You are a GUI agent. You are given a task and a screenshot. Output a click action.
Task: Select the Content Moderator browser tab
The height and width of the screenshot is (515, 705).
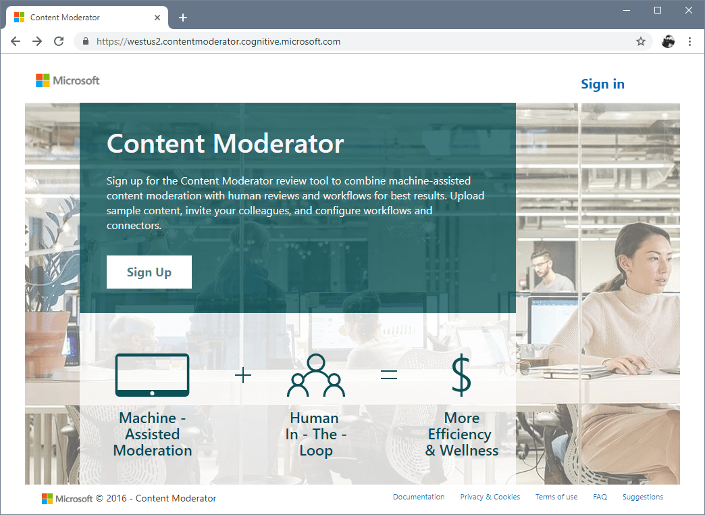tap(87, 18)
